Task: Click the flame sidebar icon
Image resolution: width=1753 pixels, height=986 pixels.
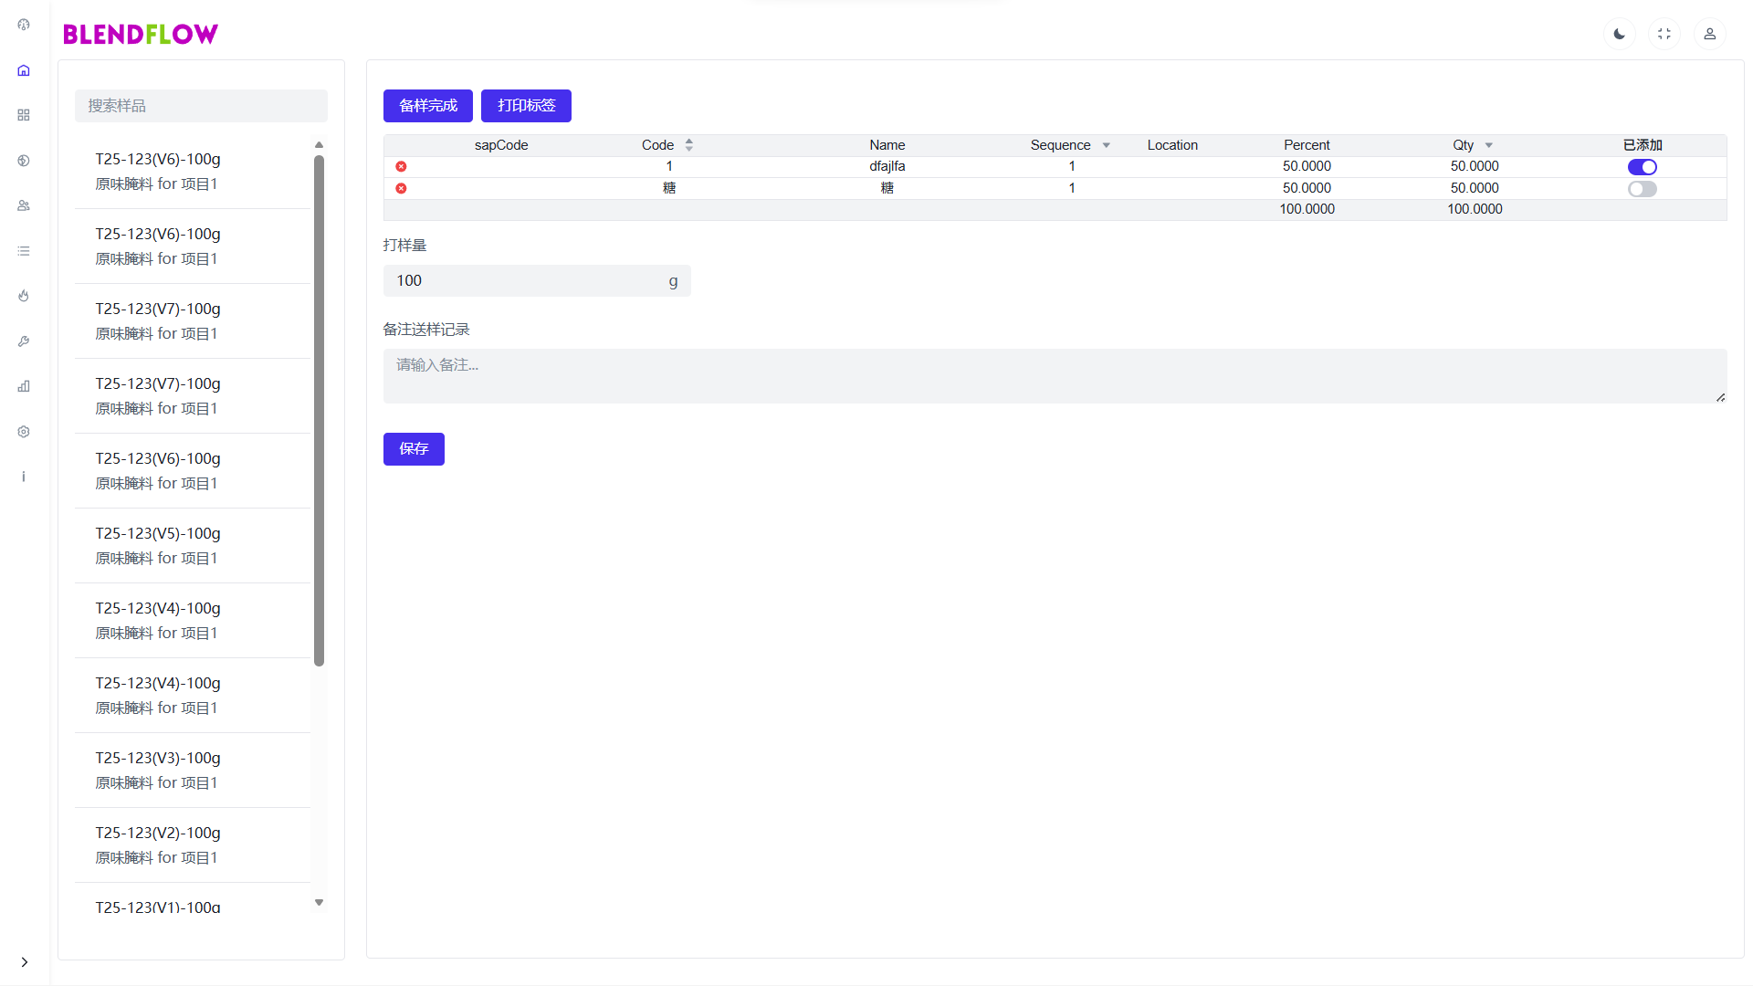Action: click(x=24, y=296)
